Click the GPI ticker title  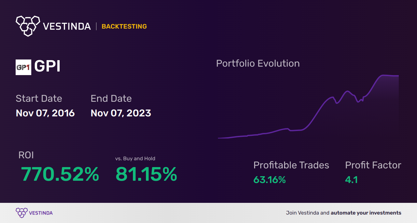(x=47, y=67)
